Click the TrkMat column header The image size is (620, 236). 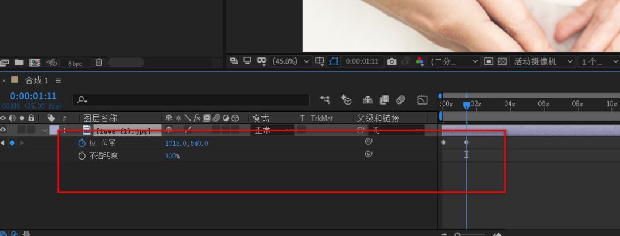322,118
